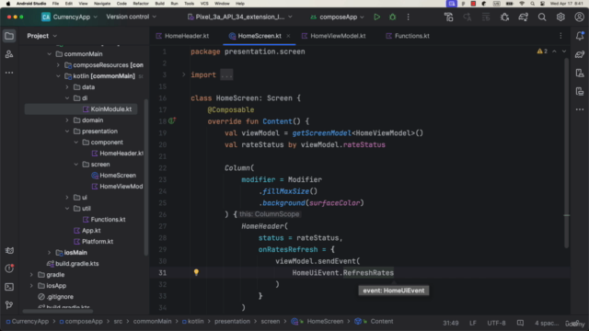Click the HomeScreen breadcrumb in navigation bar
This screenshot has height=331, width=589.
(325, 321)
